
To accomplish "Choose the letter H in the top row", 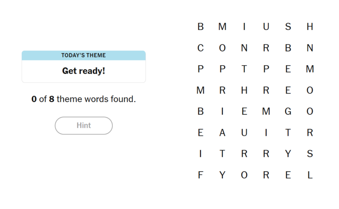I will [x=310, y=27].
